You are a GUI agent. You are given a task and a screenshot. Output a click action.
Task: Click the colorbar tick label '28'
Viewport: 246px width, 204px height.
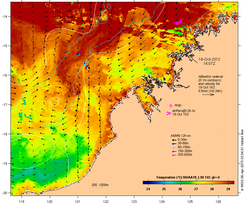click(212, 189)
